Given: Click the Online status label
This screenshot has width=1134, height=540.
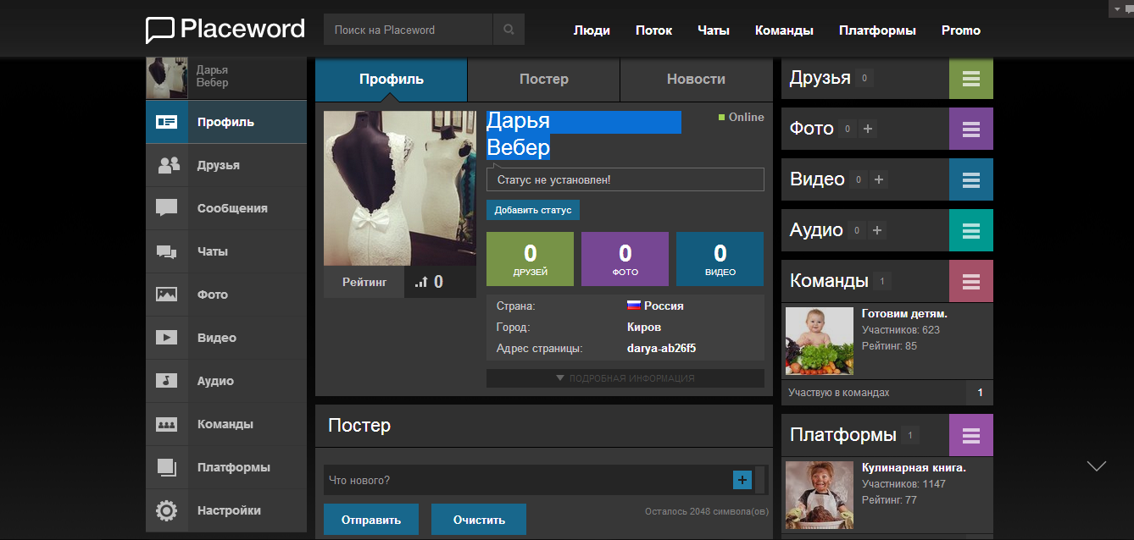Looking at the screenshot, I should coord(741,117).
